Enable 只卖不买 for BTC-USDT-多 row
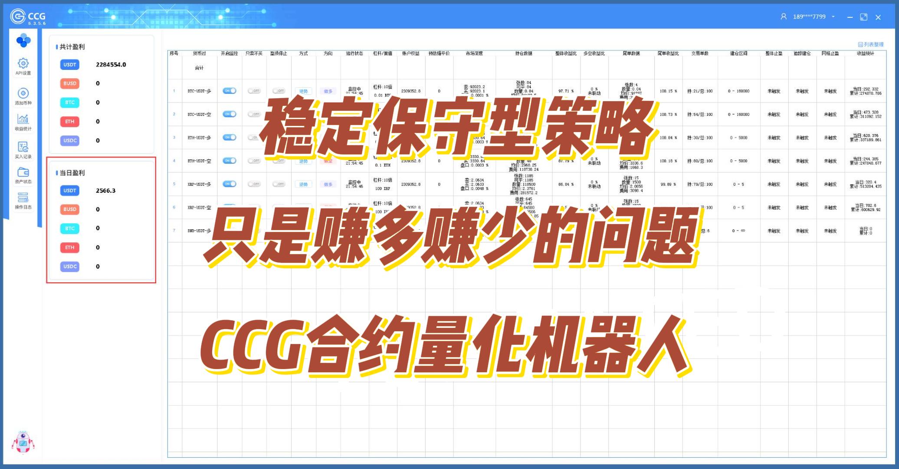 (x=254, y=91)
